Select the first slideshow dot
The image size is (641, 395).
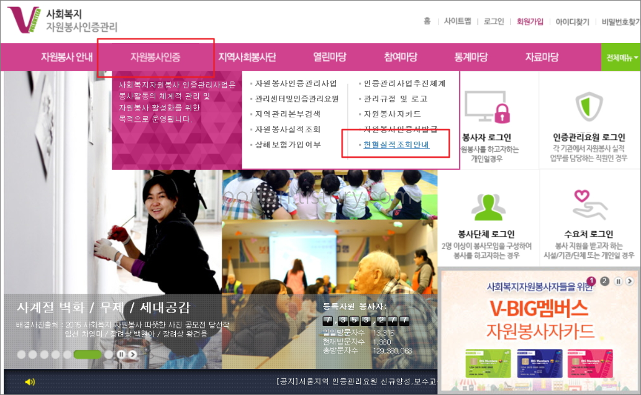(21, 355)
